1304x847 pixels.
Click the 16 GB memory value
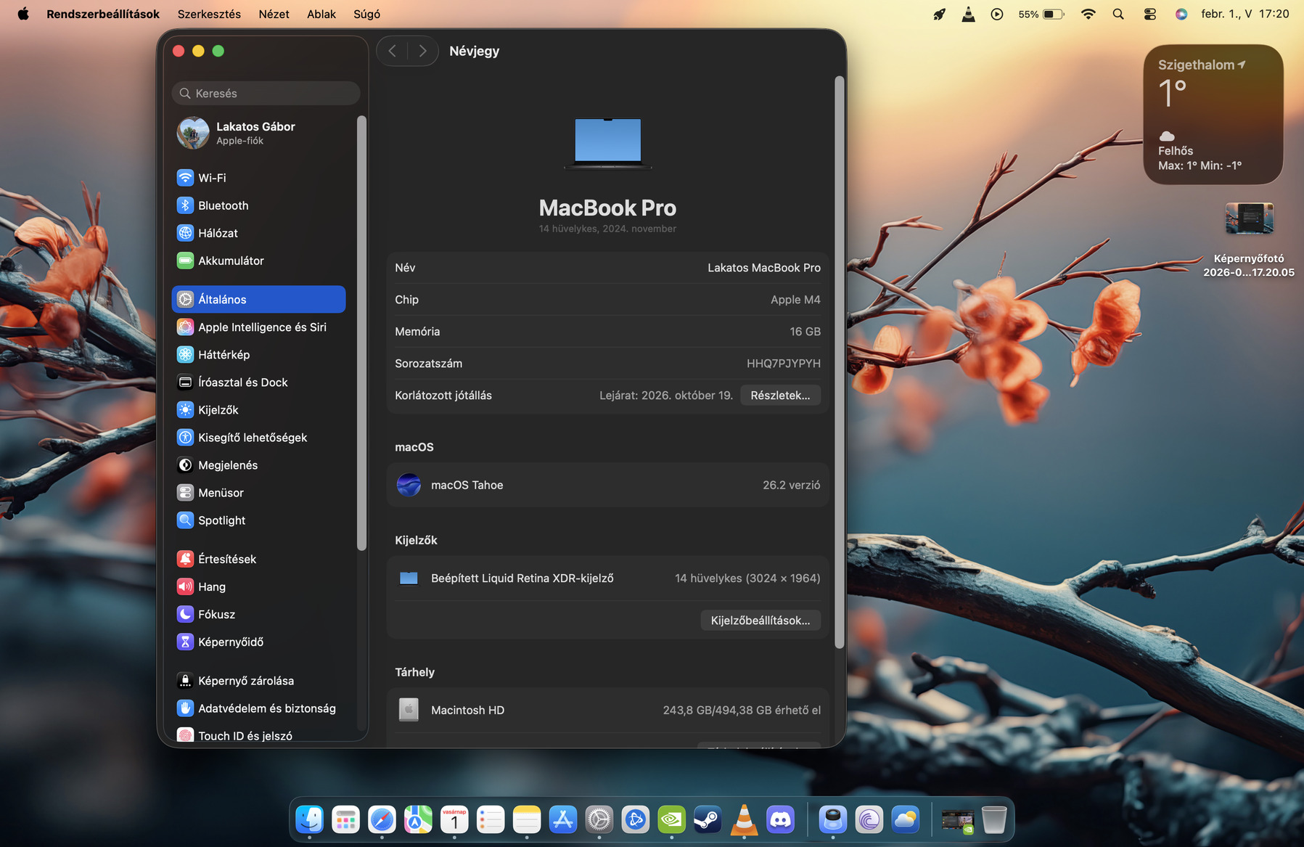coord(805,332)
